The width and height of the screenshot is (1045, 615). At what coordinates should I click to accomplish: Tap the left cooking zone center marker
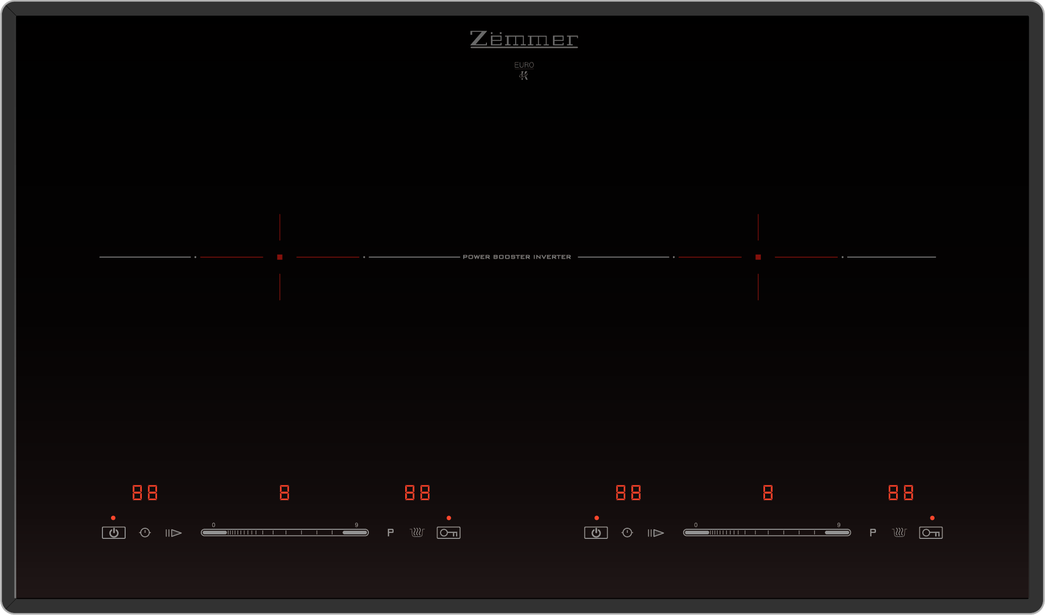tap(280, 257)
